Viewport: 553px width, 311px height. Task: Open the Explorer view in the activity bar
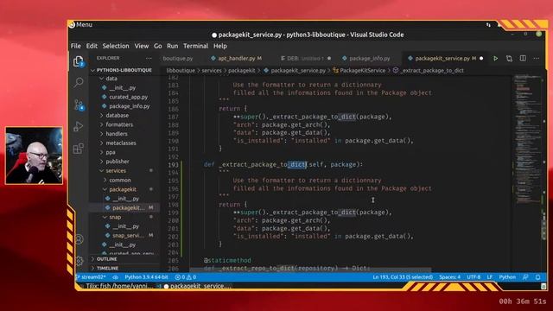(x=79, y=61)
